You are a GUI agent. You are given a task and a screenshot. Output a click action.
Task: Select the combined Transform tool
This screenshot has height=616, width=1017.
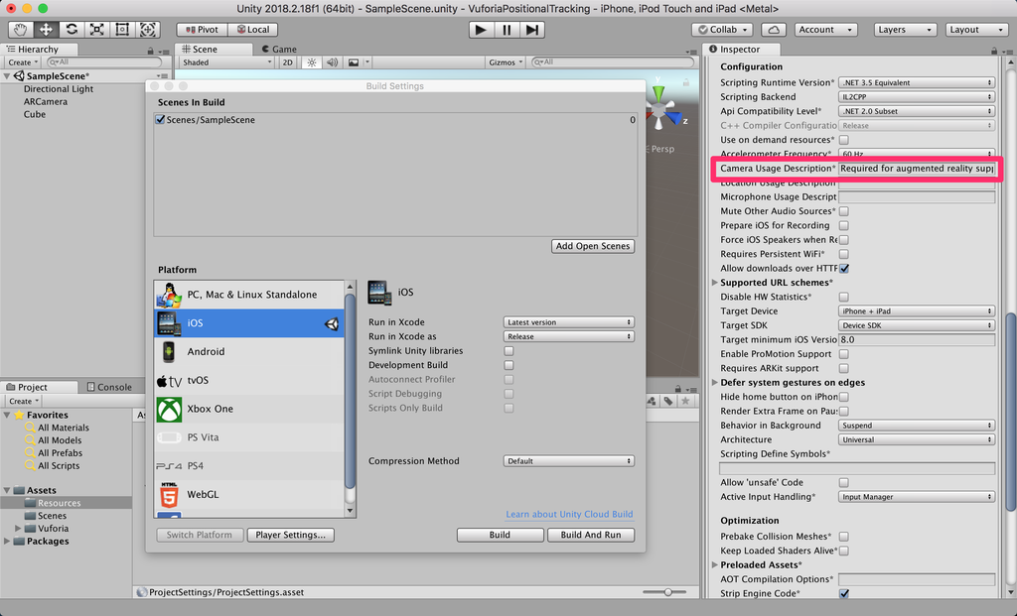tap(148, 29)
